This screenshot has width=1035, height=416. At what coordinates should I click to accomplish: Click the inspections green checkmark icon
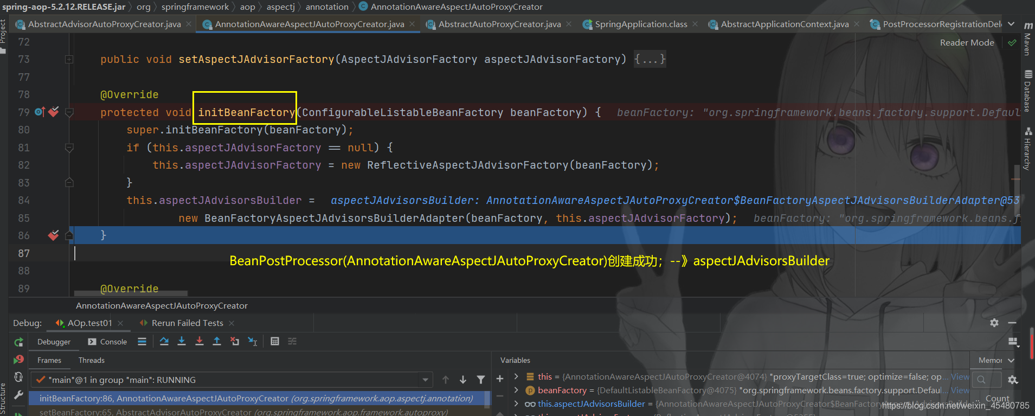[1012, 42]
